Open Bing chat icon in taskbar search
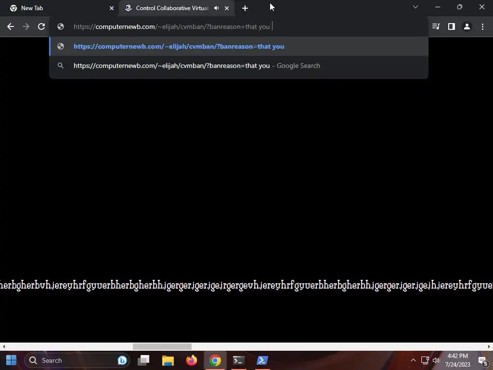The image size is (493, 370). pos(122,360)
